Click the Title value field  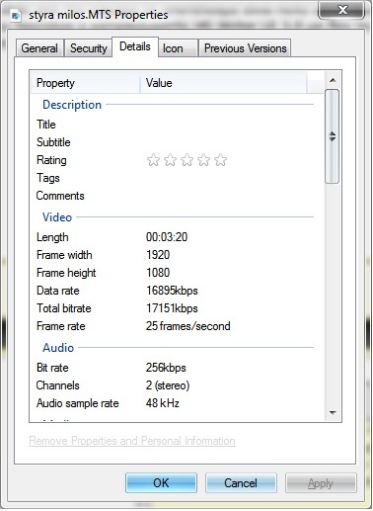pyautogui.click(x=227, y=125)
